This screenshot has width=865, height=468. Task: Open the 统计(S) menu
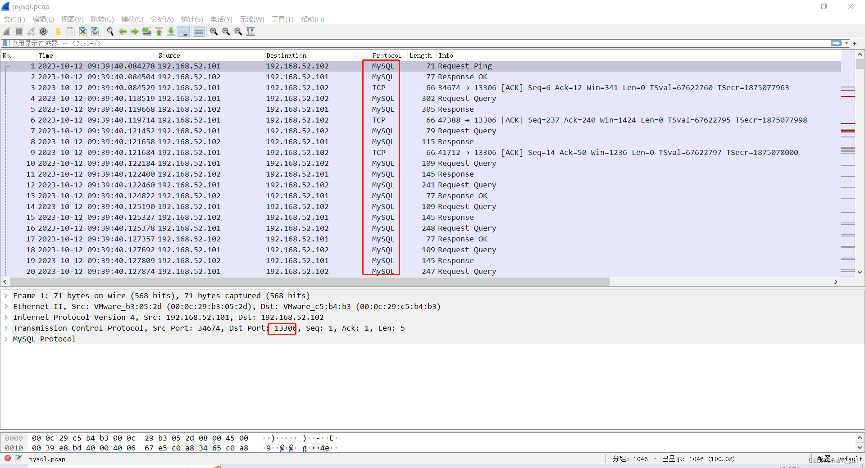tap(192, 19)
